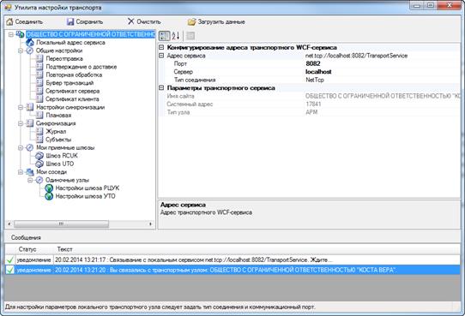Screen dimensions: 465x316
Task: Click the Настройки шлюза УТО globe icon
Action: (49, 196)
